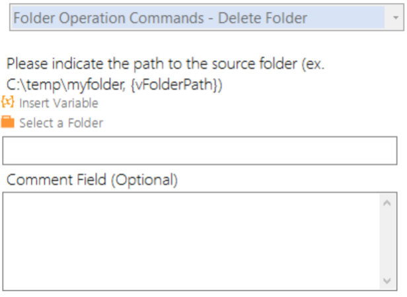Image resolution: width=407 pixels, height=297 pixels.
Task: Click the orange {x} variable icon
Action: point(7,102)
